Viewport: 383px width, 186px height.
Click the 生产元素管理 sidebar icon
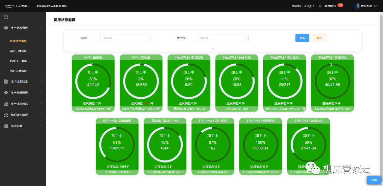(x=6, y=93)
